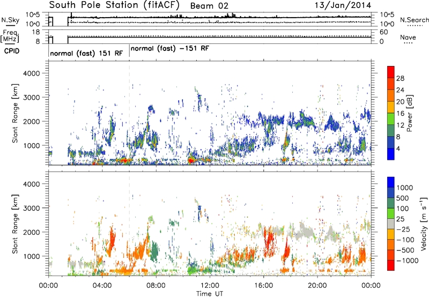
Task: Click the '04:00' time axis label
Action: (102, 286)
